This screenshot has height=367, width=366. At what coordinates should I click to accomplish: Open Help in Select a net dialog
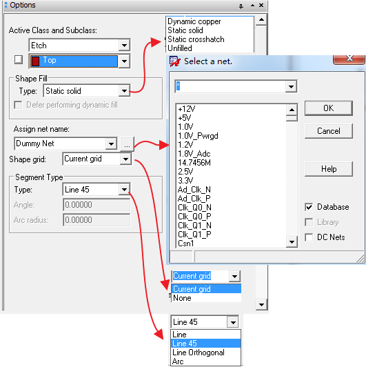click(x=329, y=169)
